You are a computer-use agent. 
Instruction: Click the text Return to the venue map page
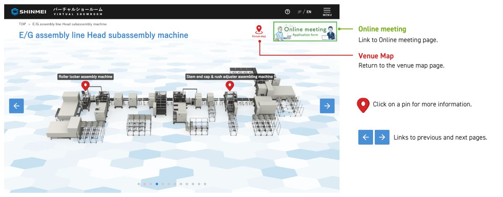[x=401, y=66]
